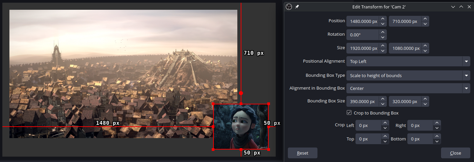Click the Positional Alignment label
This screenshot has width=474, height=162.
[324, 61]
